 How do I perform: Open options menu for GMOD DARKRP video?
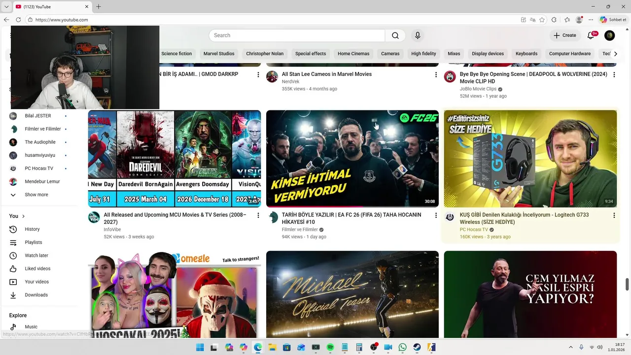(258, 75)
